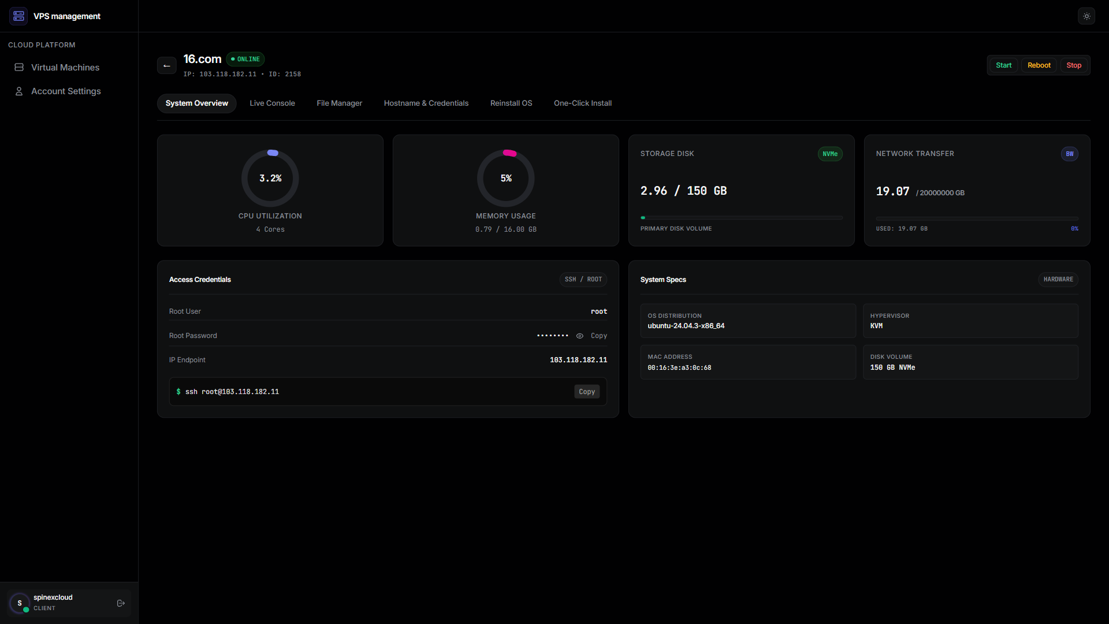The width and height of the screenshot is (1109, 624).
Task: Copy the root password
Action: point(599,336)
